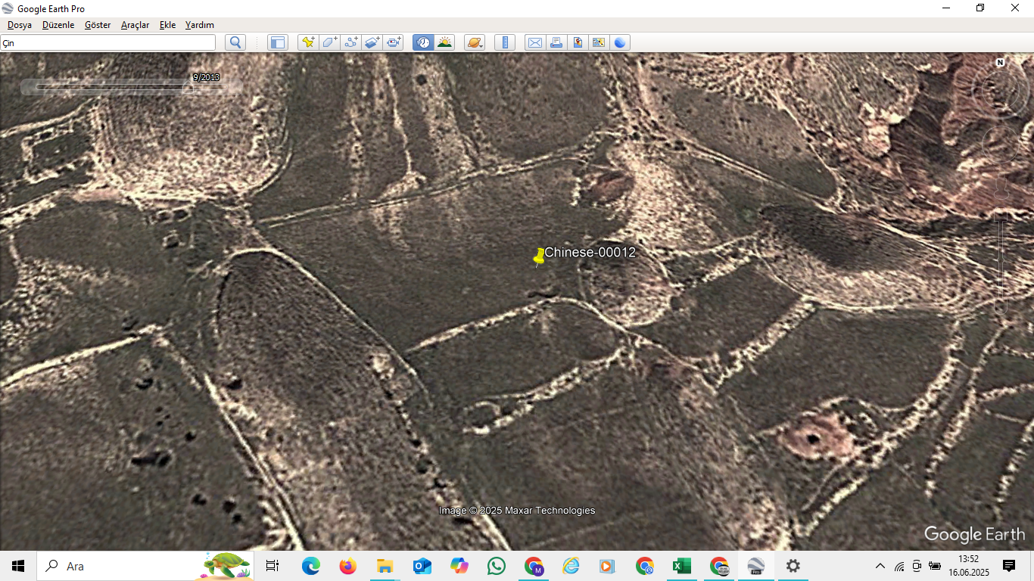Click the Print icon in toolbar
1034x581 pixels.
click(x=556, y=42)
